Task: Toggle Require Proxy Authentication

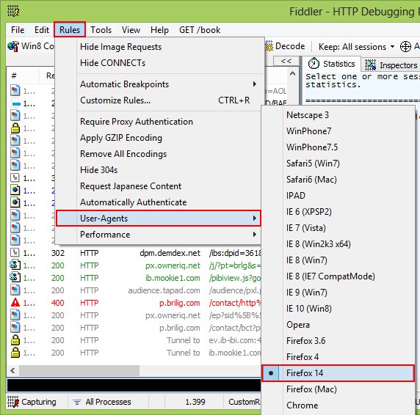Action: tap(158, 122)
